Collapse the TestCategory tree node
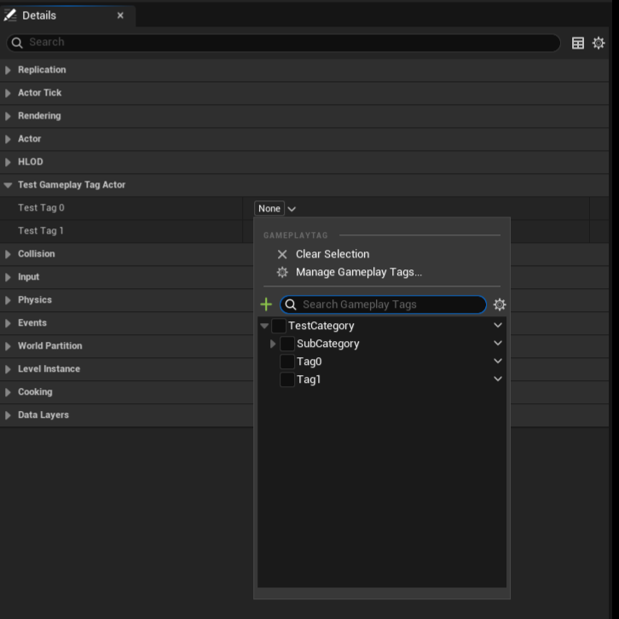Viewport: 619px width, 619px height. 264,326
